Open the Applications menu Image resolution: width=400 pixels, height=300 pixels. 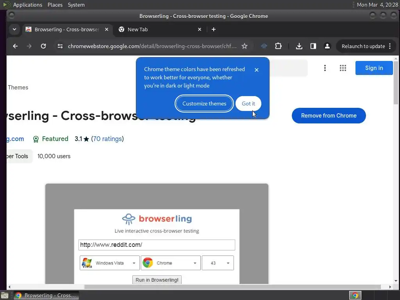[28, 5]
